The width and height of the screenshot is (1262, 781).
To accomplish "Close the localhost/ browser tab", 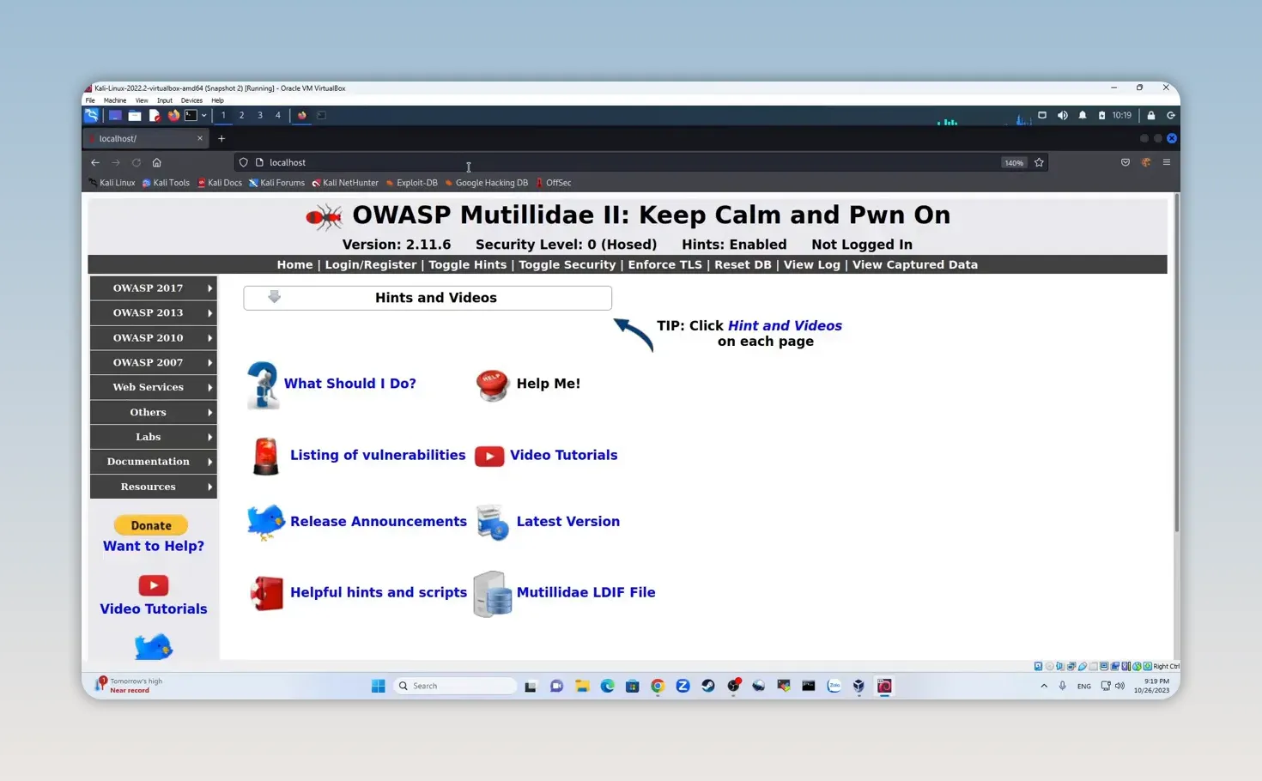I will pos(200,138).
